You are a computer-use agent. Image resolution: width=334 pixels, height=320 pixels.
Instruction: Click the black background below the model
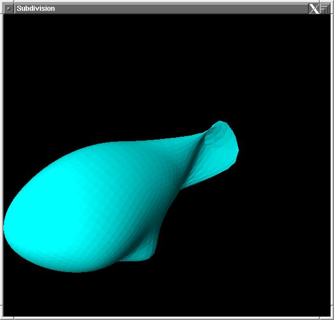[166, 294]
